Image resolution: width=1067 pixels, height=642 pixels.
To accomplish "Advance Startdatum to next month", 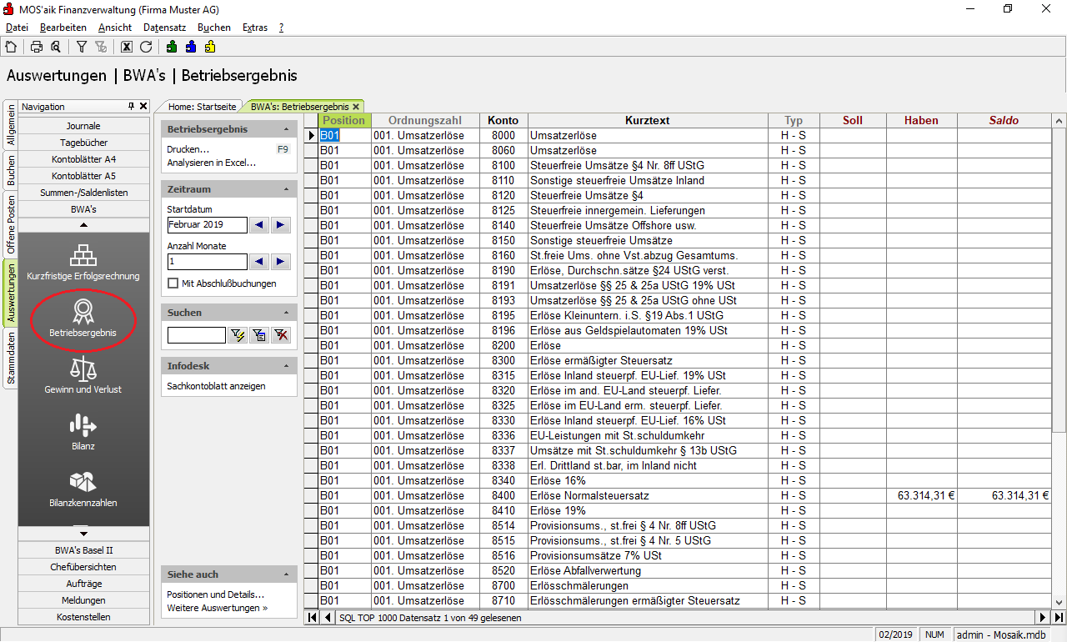I will (280, 225).
